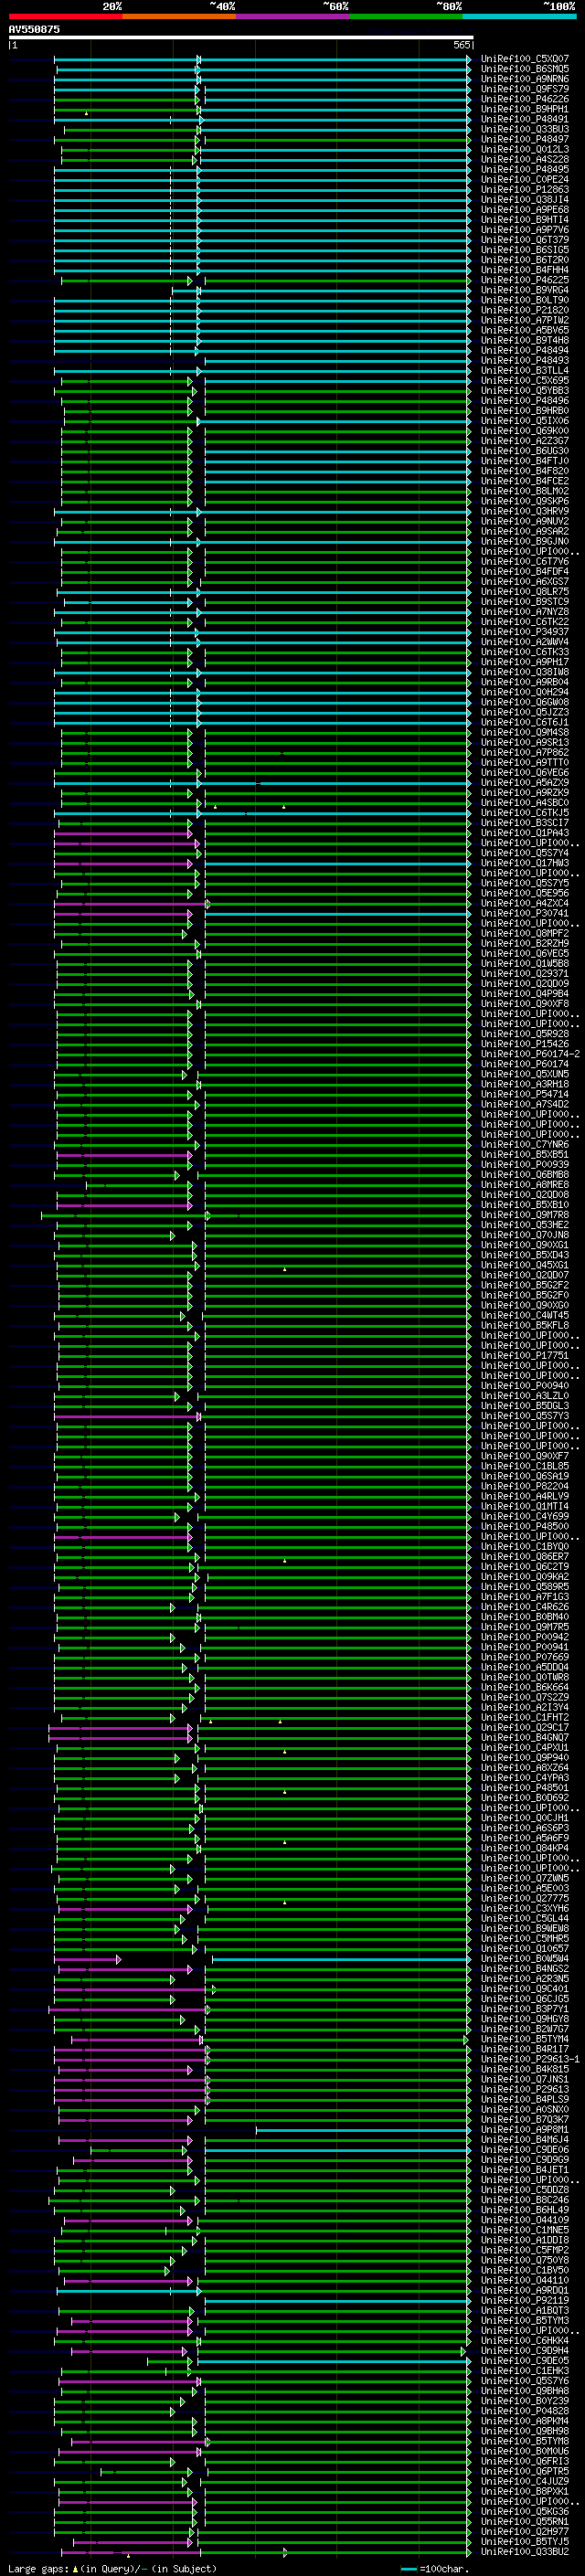Image resolution: width=585 pixels, height=2576 pixels.
Task: Select the UniRef100_A2Z3G7 label
Action: point(525,441)
